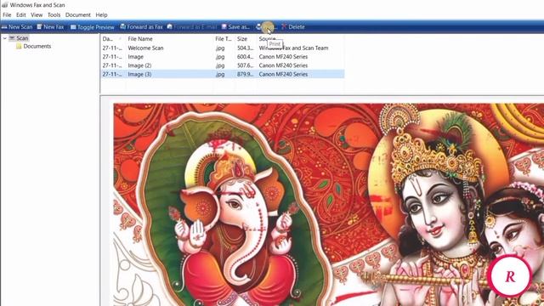Screen dimensions: 544x306
Task: Open the File menu
Action: (x=7, y=15)
